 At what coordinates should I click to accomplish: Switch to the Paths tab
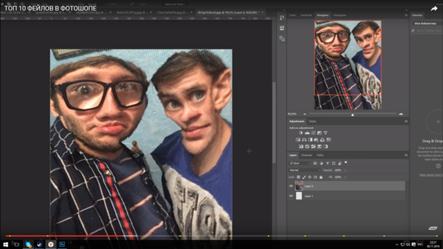(x=320, y=155)
